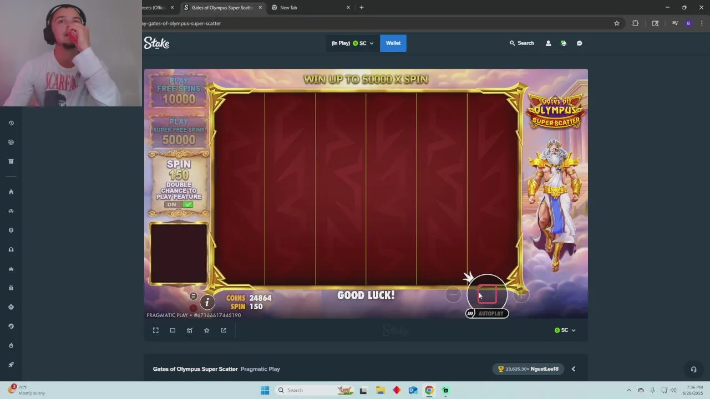Open live stats chart icon below game
The width and height of the screenshot is (710, 399).
pyautogui.click(x=190, y=330)
